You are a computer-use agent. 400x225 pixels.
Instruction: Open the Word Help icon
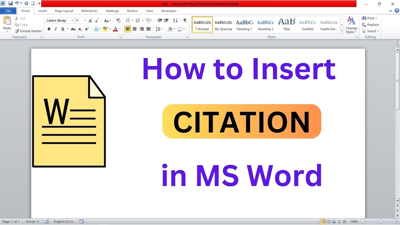coord(397,11)
